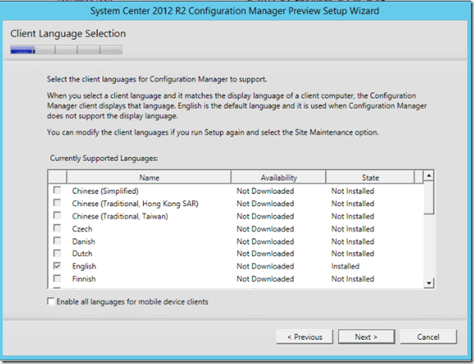474x364 pixels.
Task: Tick the Chinese (Traditional, Taiwan) checkbox
Action: click(x=58, y=217)
